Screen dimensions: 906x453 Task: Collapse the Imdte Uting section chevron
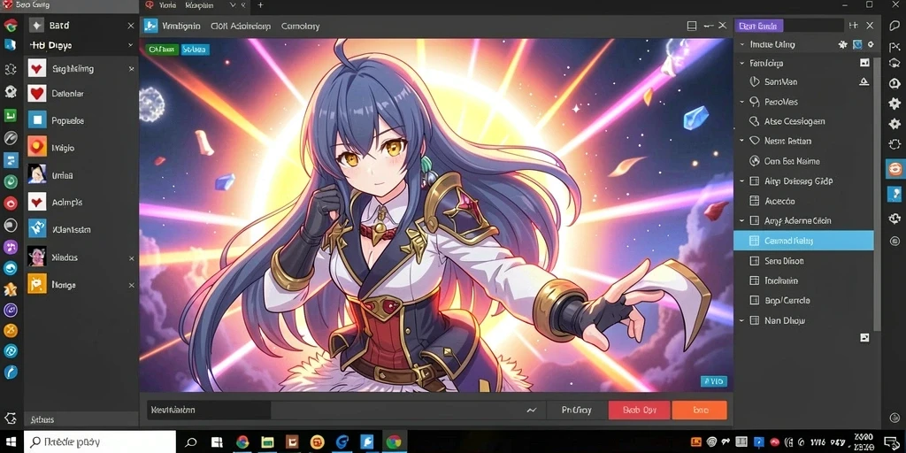click(x=742, y=44)
